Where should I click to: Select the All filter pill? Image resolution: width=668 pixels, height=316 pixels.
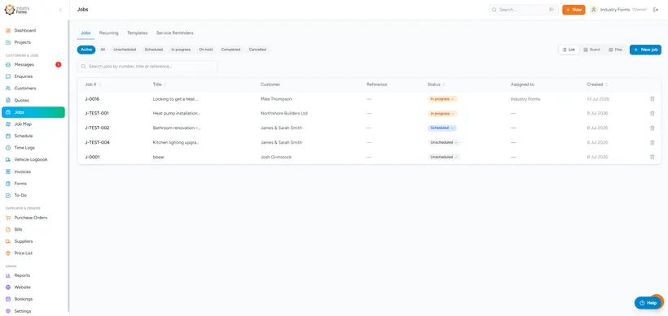[x=103, y=50]
